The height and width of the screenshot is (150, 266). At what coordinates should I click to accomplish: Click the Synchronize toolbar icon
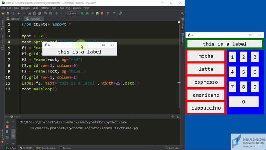pos(13,13)
